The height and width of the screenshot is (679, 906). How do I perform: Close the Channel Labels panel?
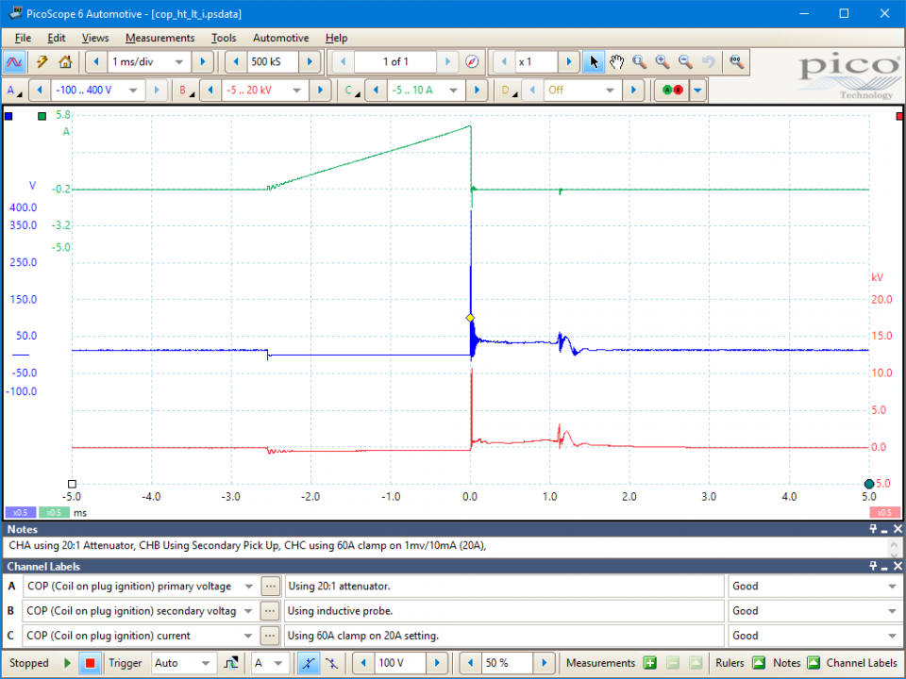pyautogui.click(x=898, y=567)
